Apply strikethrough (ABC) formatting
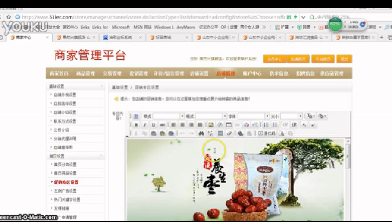The height and width of the screenshot is (222, 392). point(162,125)
